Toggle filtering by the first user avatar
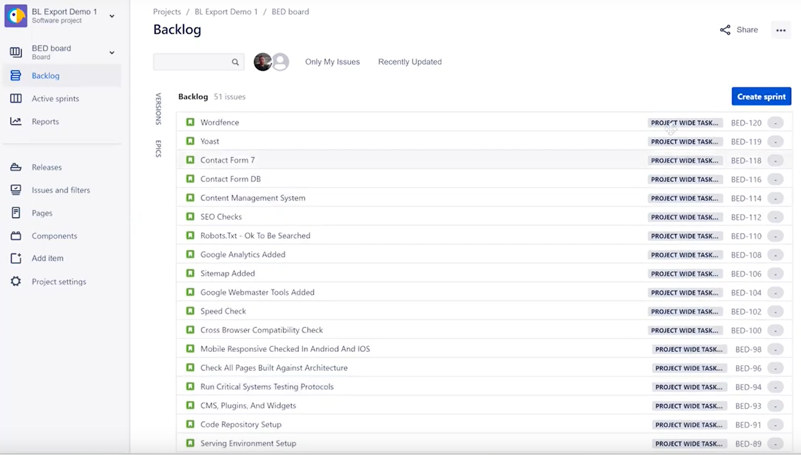Image resolution: width=801 pixels, height=455 pixels. tap(263, 61)
